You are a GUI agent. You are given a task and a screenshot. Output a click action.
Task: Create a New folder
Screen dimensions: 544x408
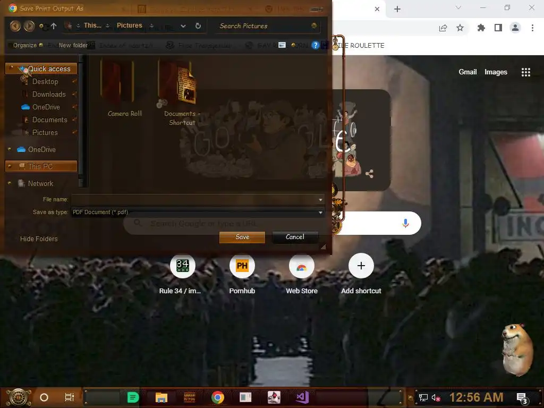pyautogui.click(x=73, y=45)
